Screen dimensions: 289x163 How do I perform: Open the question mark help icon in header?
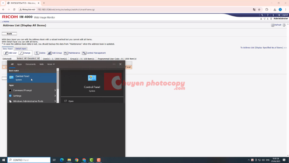tap(268, 15)
